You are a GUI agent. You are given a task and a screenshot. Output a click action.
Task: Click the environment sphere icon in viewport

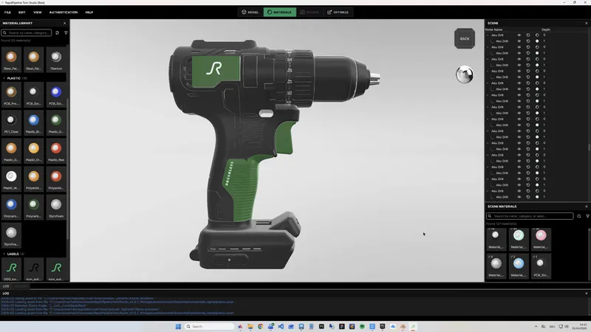coord(464,74)
